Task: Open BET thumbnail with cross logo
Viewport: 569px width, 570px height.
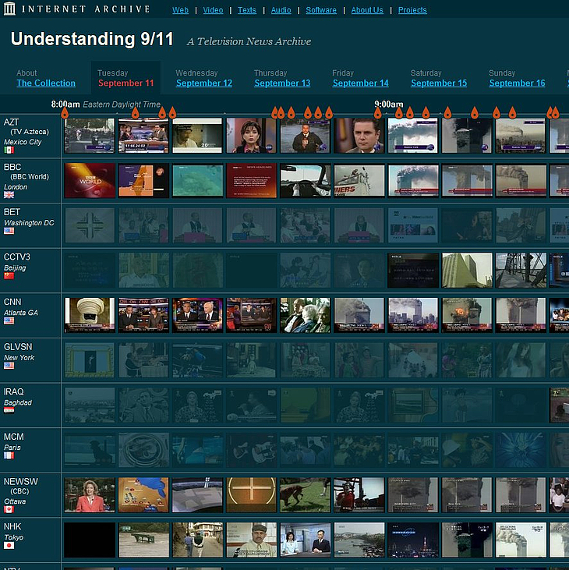Action: [90, 225]
